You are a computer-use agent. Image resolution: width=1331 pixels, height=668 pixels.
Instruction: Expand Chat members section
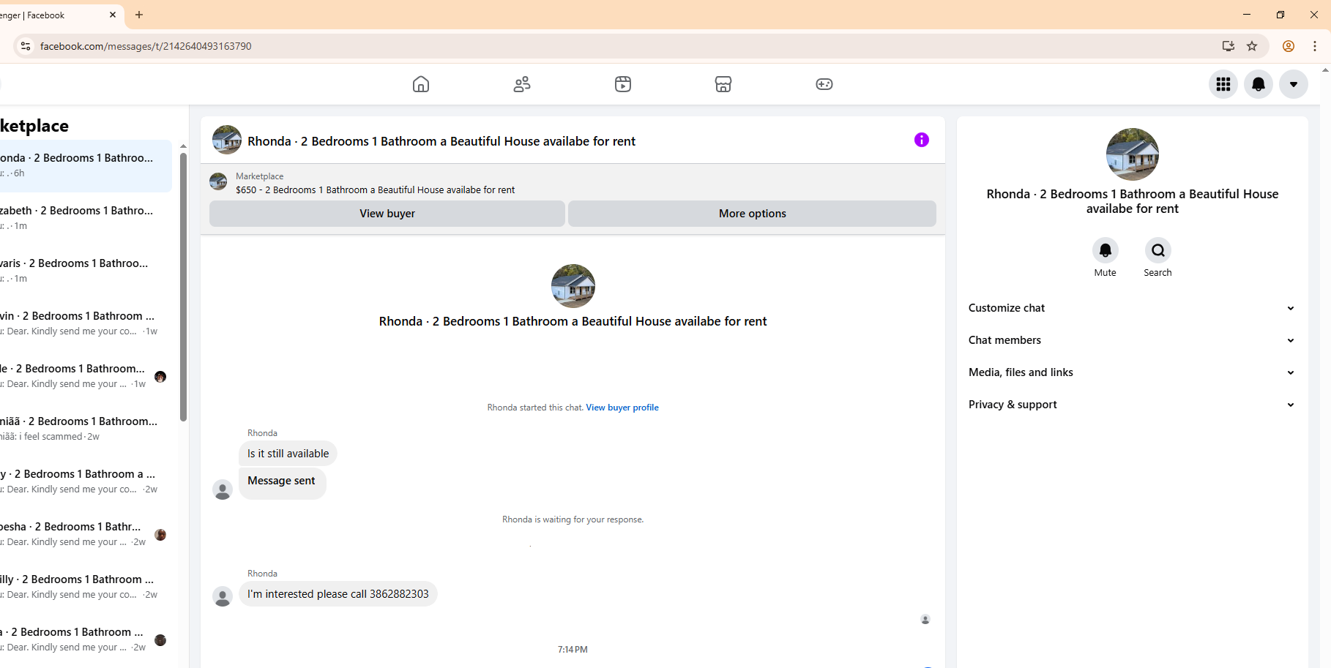[1132, 340]
